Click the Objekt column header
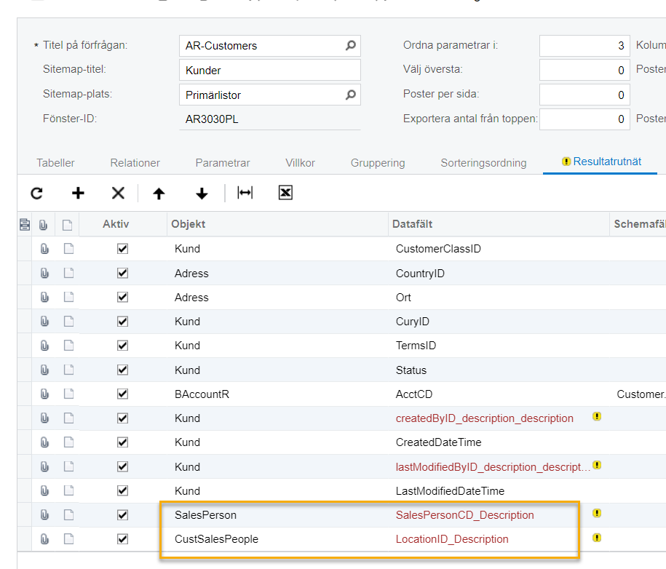The height and width of the screenshot is (569, 666). [x=277, y=224]
